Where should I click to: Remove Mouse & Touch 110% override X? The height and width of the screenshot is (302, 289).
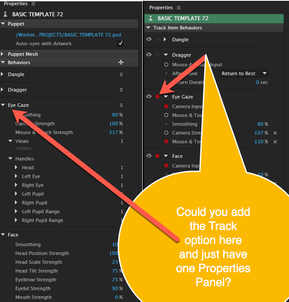[275, 142]
